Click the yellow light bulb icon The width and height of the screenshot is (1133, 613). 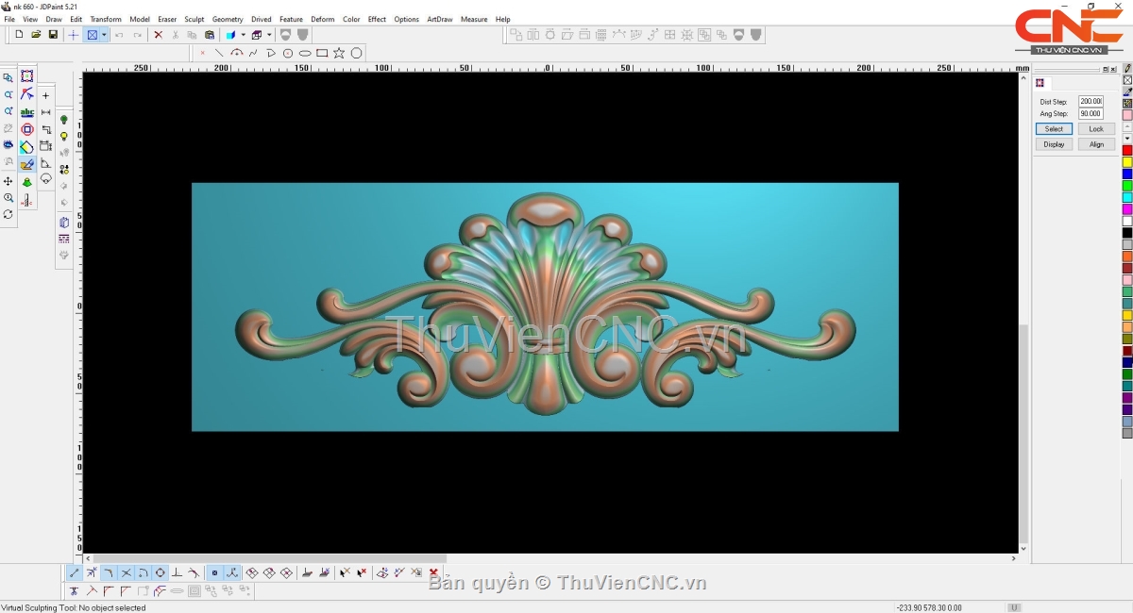pos(64,137)
